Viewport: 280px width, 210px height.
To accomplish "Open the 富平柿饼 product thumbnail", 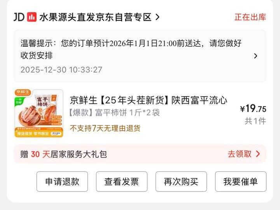I will [39, 113].
